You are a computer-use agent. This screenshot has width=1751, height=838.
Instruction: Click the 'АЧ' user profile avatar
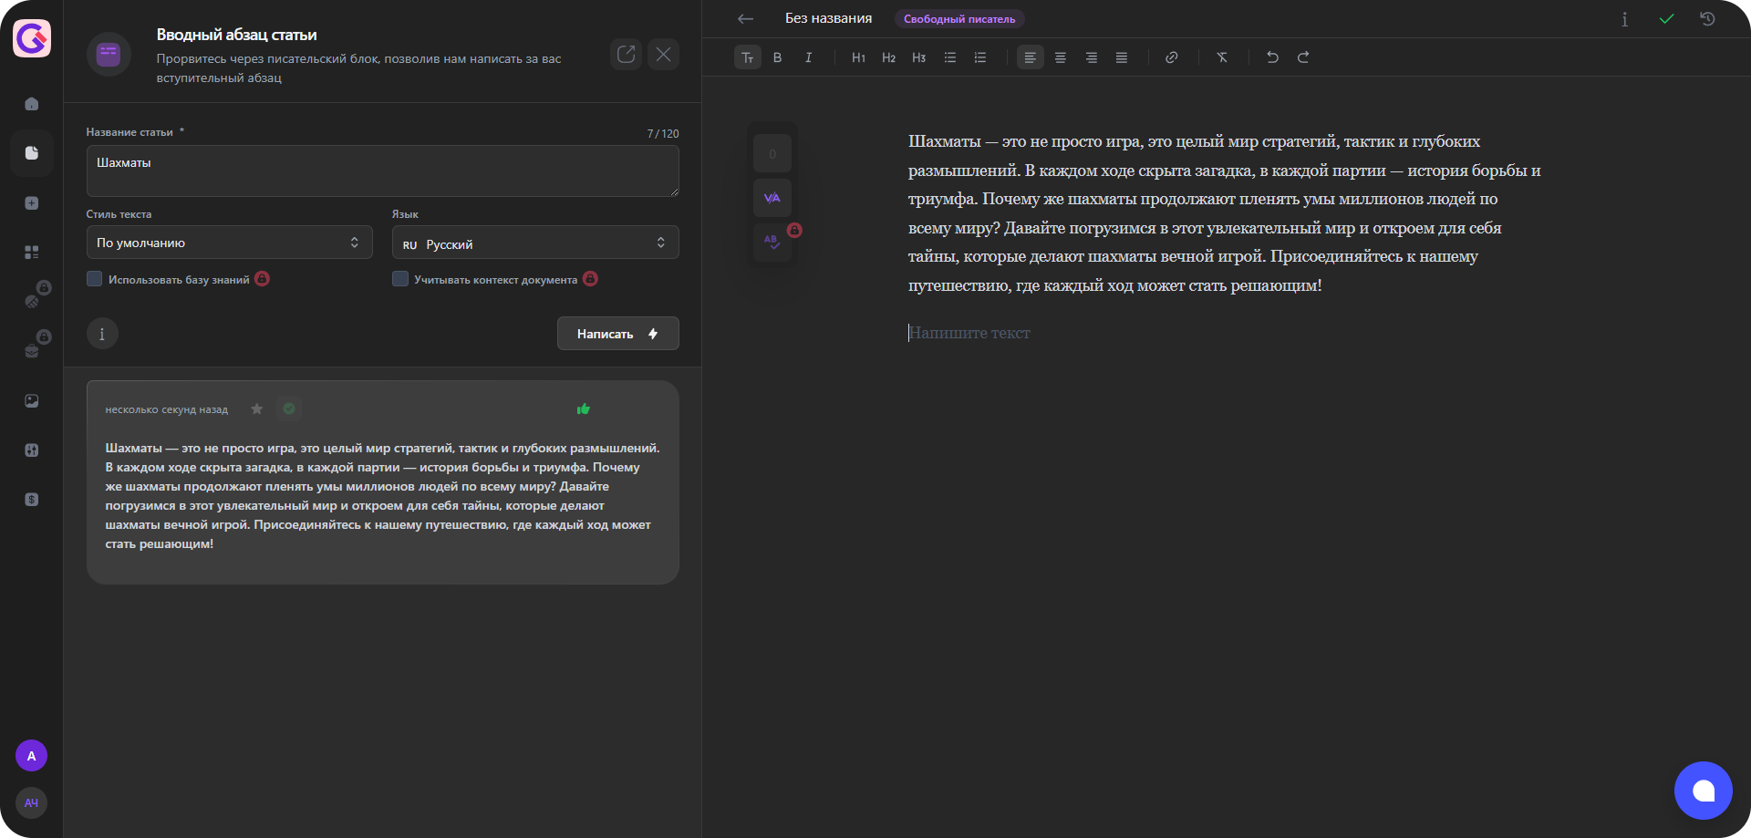(32, 802)
